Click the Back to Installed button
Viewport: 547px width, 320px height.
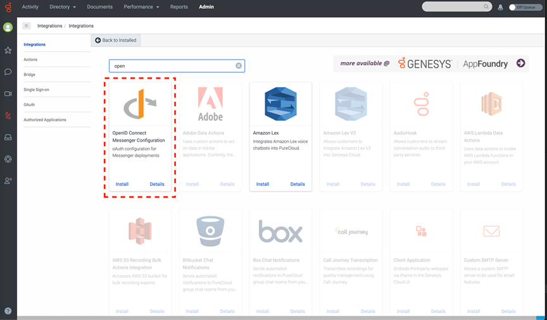116,40
